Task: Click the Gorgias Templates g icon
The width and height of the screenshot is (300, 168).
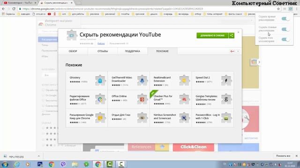Action: point(226,99)
